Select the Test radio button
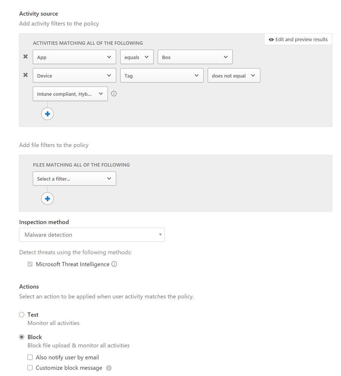Image resolution: width=341 pixels, height=376 pixels. tap(22, 315)
